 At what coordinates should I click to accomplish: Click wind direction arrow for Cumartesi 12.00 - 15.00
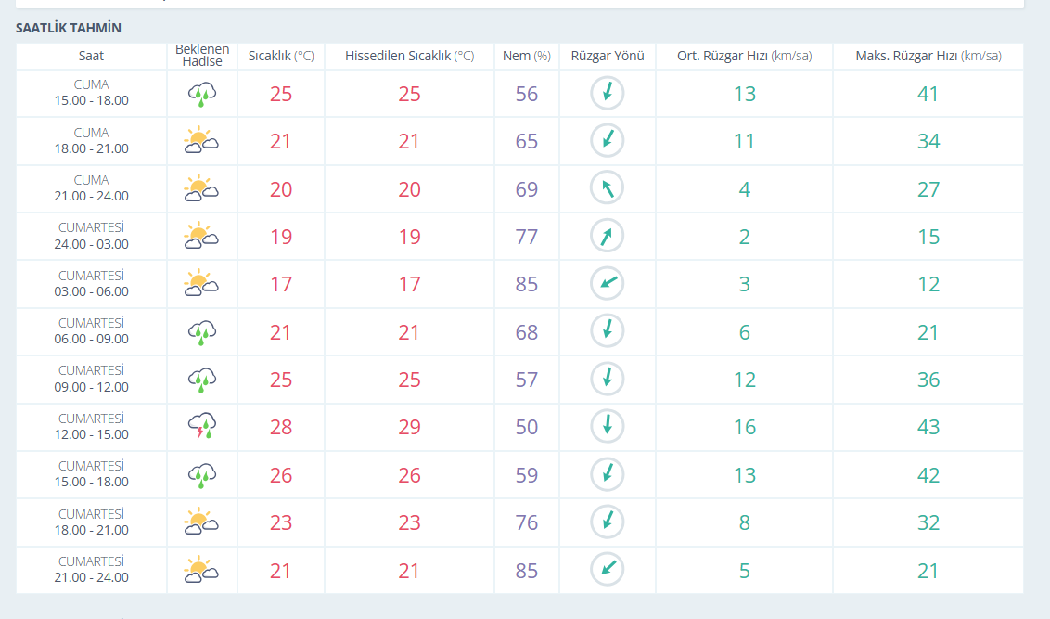tap(608, 426)
